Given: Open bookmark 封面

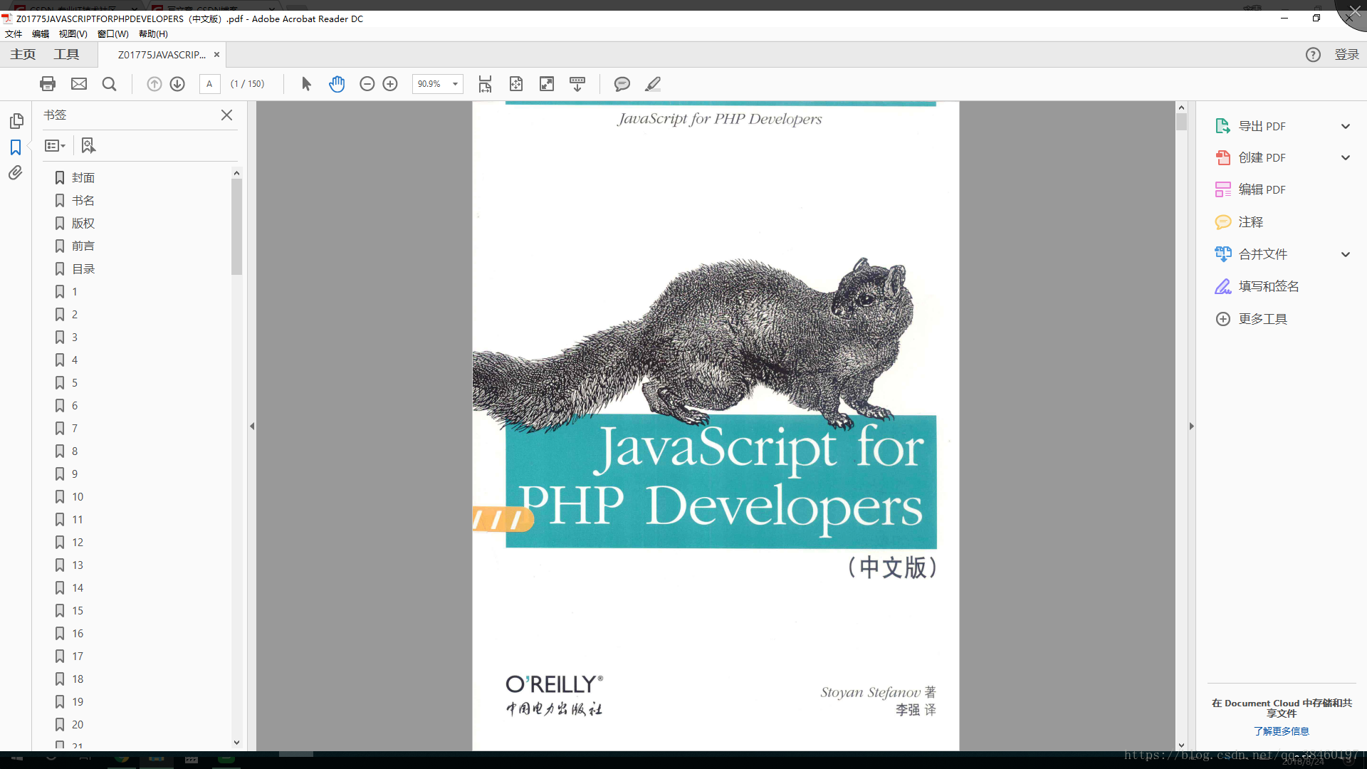Looking at the screenshot, I should 83,178.
